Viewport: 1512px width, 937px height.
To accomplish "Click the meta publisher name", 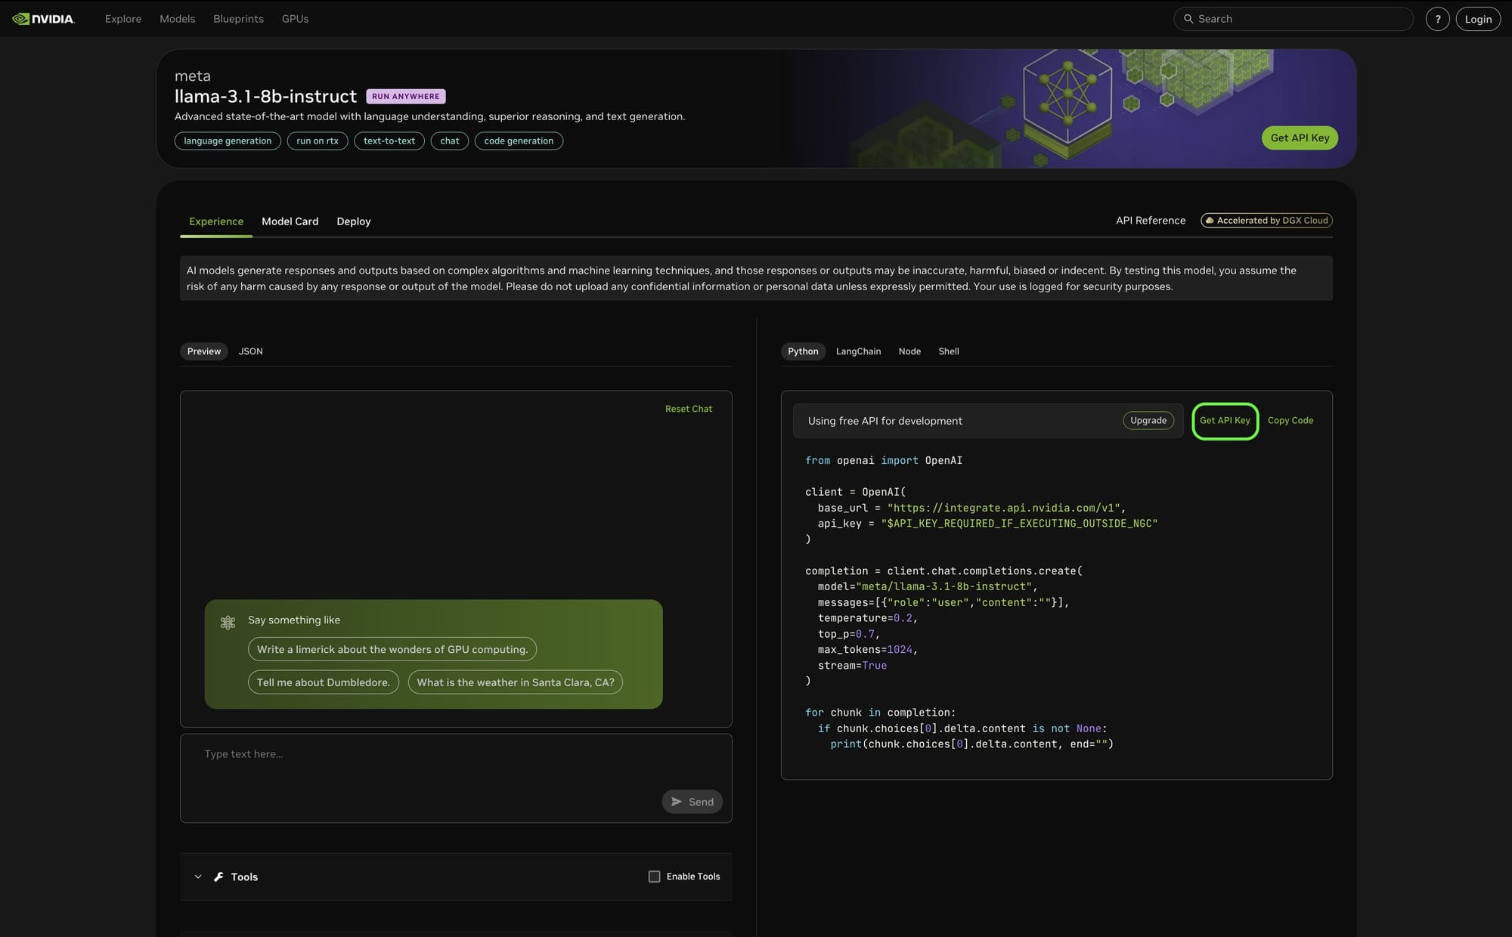I will tap(193, 76).
